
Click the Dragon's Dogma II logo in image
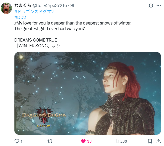pyautogui.click(x=44, y=117)
